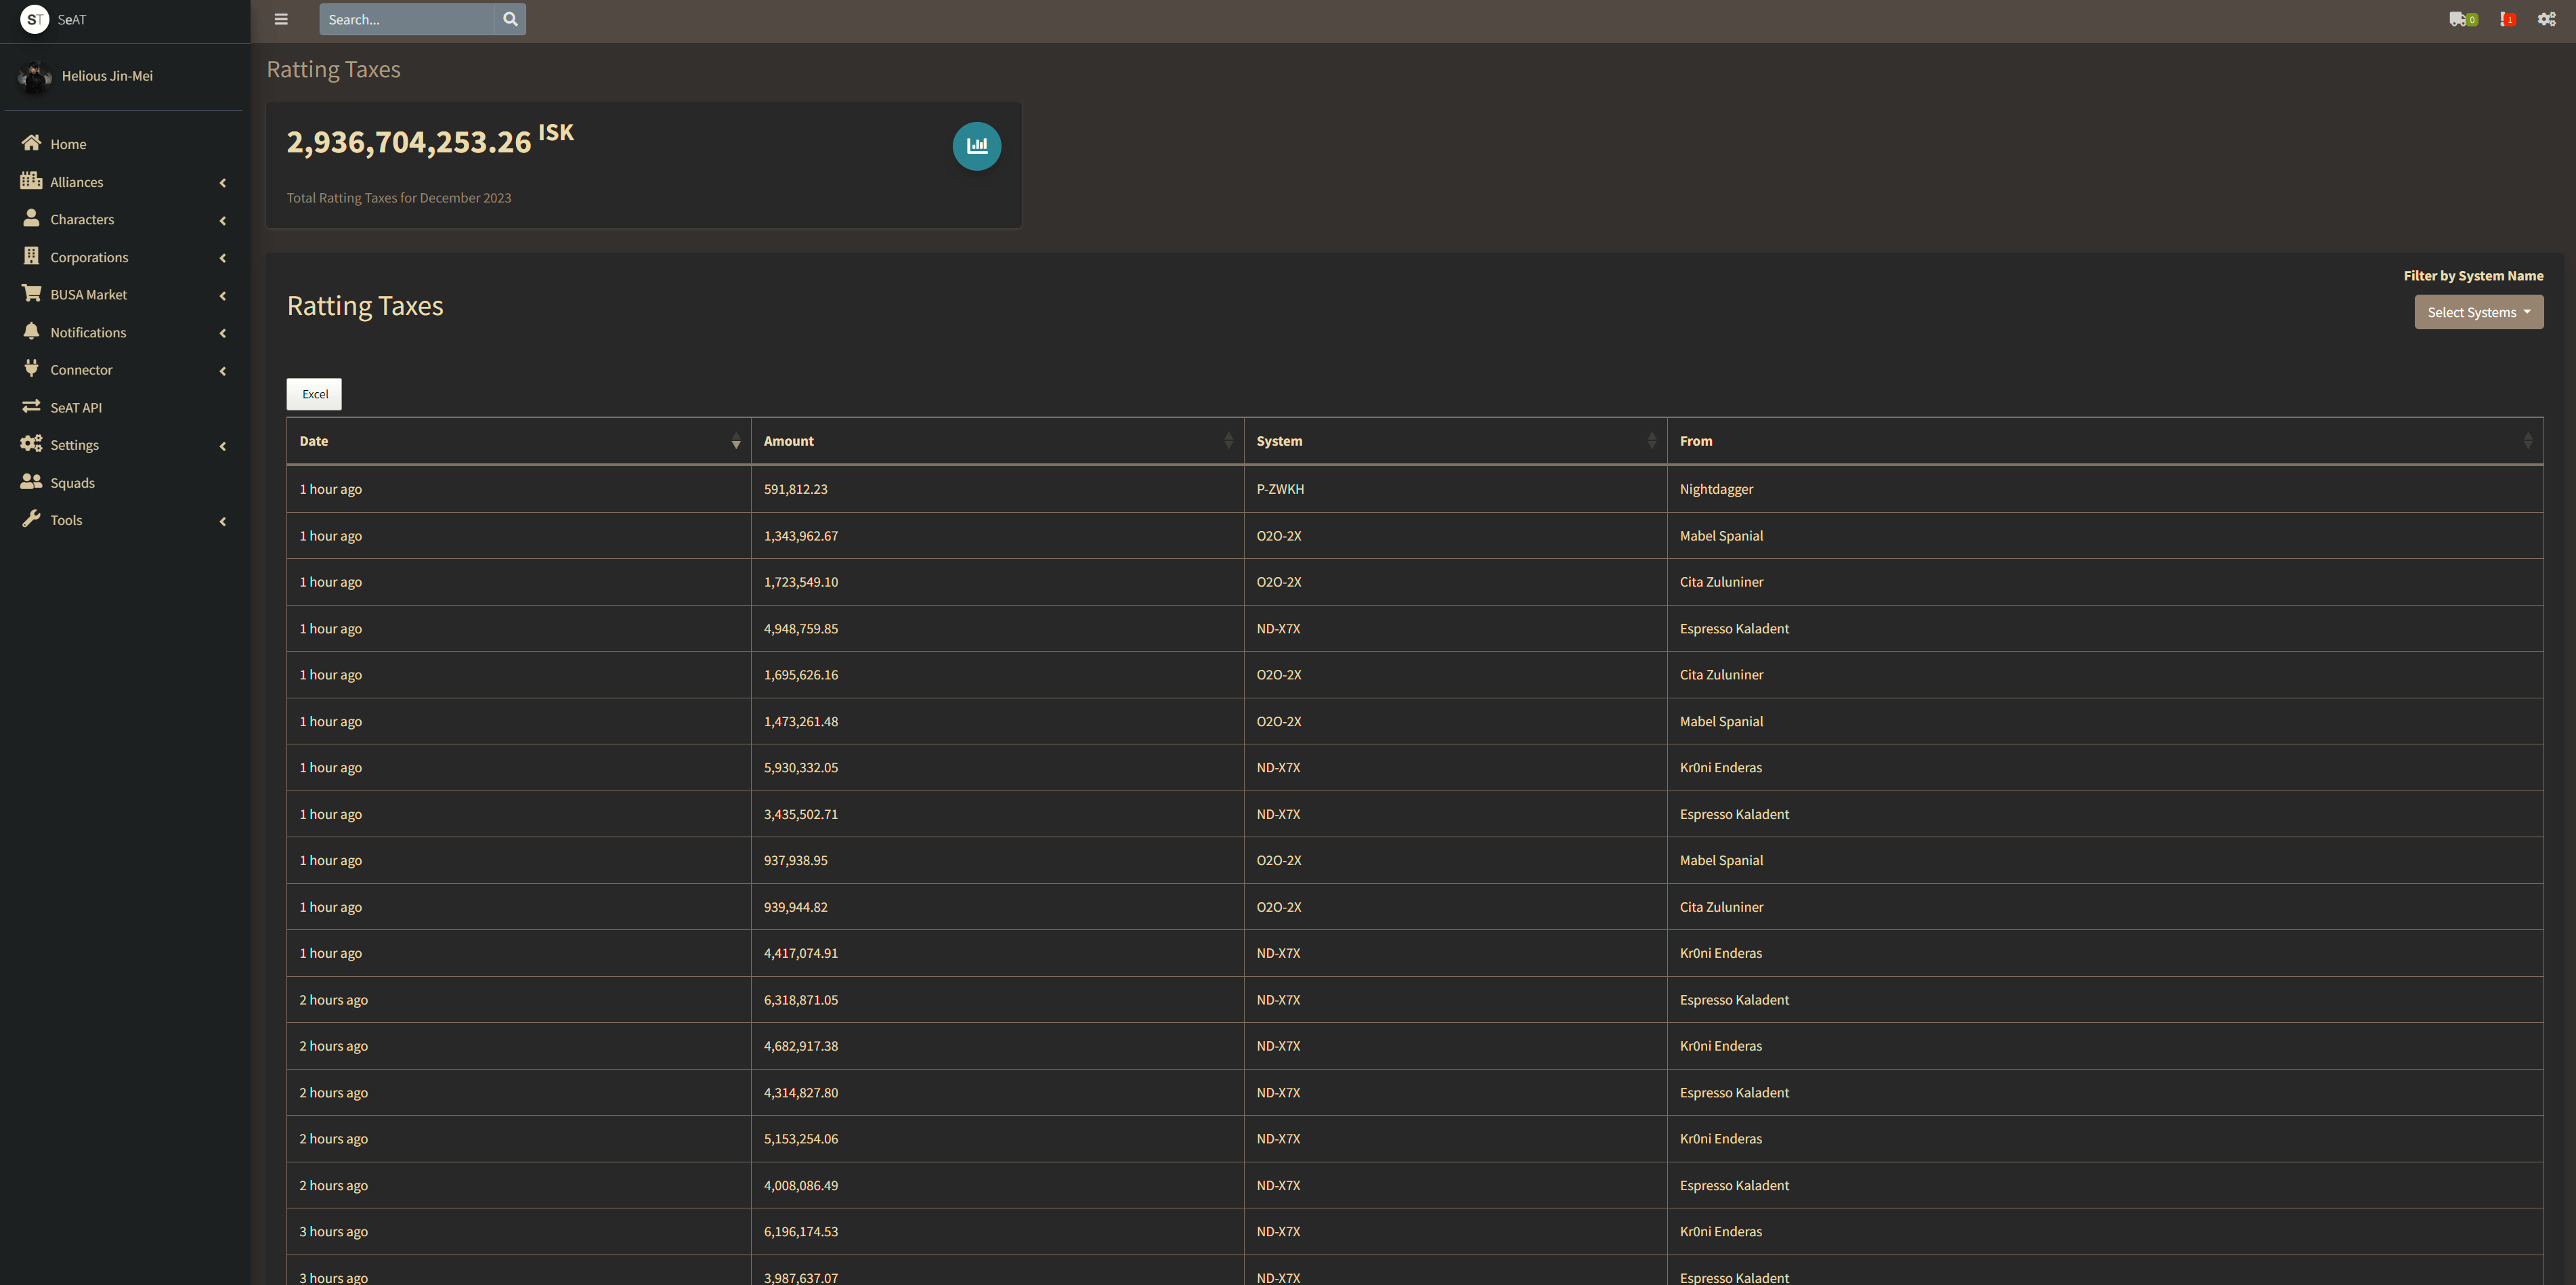The image size is (2576, 1285).
Task: Open the Select Systems dropdown
Action: click(2478, 312)
